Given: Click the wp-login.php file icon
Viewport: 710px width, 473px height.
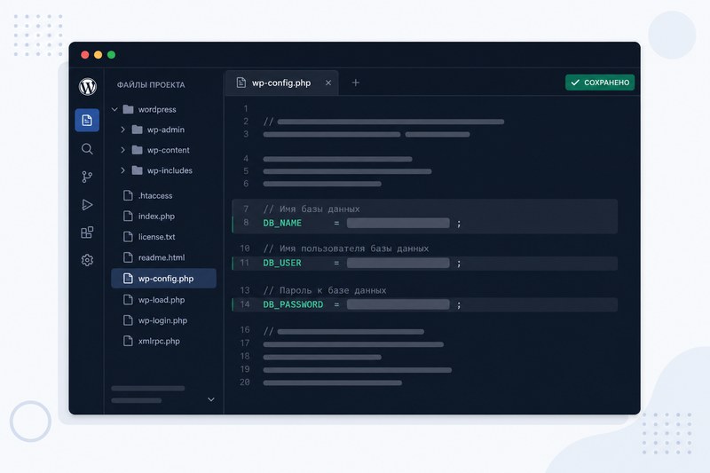Looking at the screenshot, I should click(x=128, y=320).
